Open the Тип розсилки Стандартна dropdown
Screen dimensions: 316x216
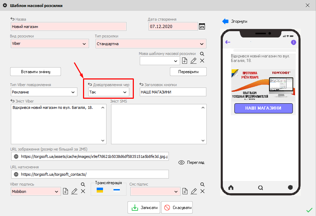pos(201,44)
